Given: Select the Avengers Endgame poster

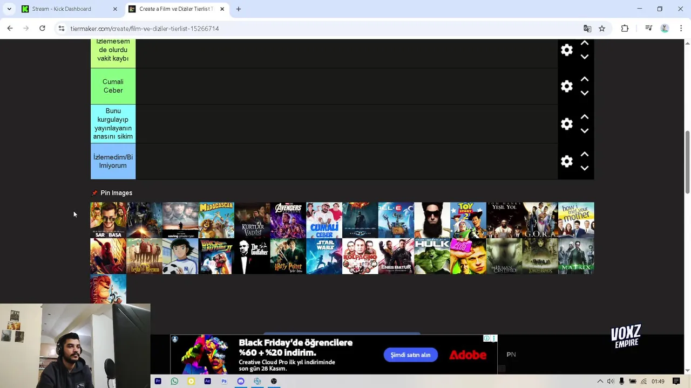Looking at the screenshot, I should tap(288, 220).
